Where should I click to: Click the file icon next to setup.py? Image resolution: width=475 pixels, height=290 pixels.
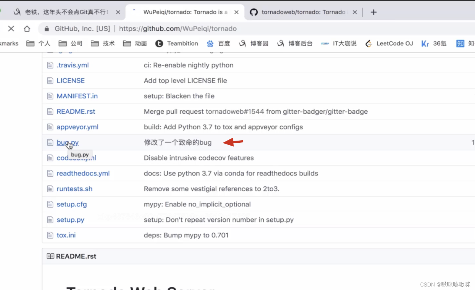click(x=50, y=220)
